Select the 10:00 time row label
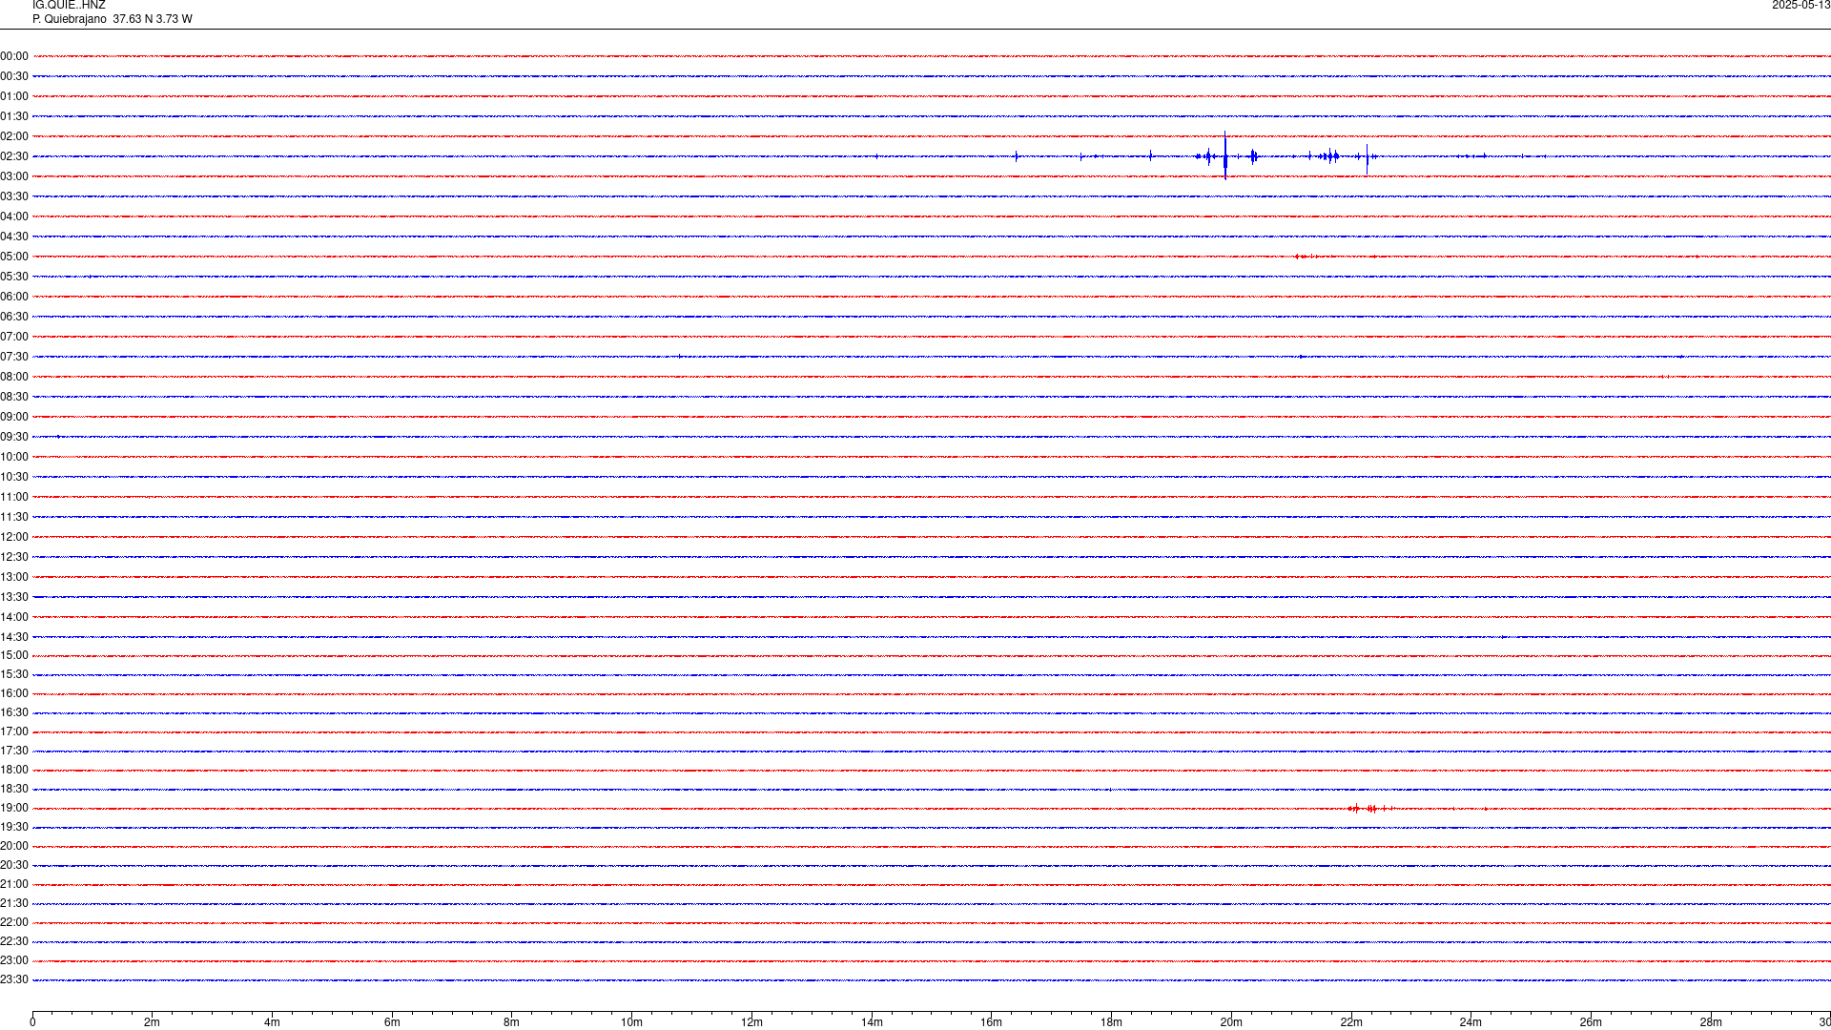Image resolution: width=1831 pixels, height=1030 pixels. (14, 457)
